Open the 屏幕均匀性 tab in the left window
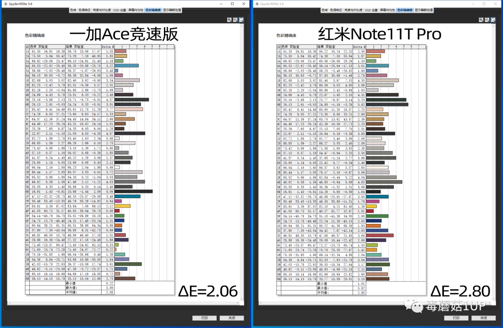Viewport: 503px width, 328px height. (x=136, y=10)
